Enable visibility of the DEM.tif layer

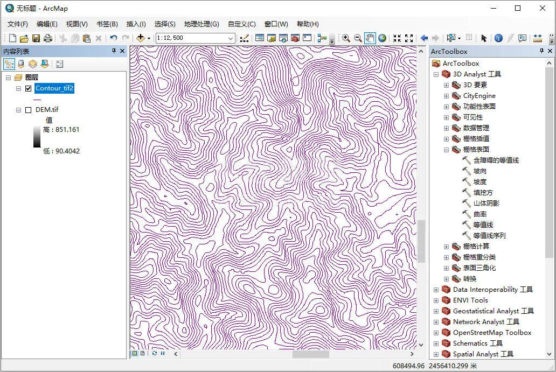coord(29,109)
